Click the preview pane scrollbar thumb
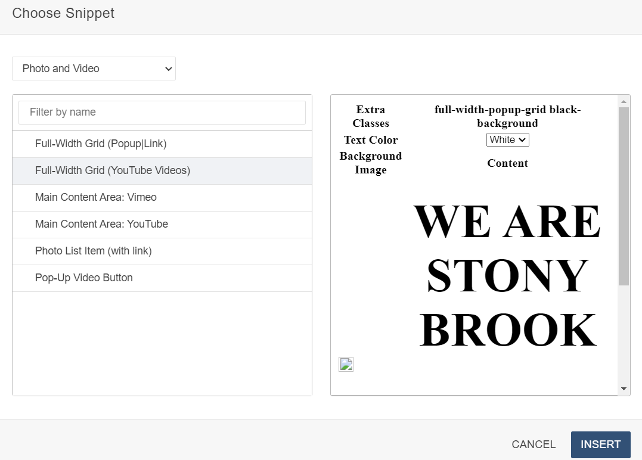Image resolution: width=642 pixels, height=460 pixels. pos(624,197)
